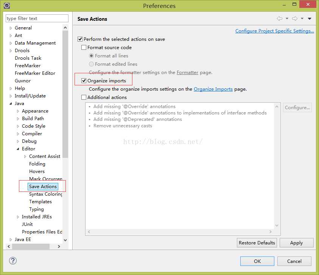
Task: Click the tree vertical scrollbar thumb
Action: (x=65, y=94)
